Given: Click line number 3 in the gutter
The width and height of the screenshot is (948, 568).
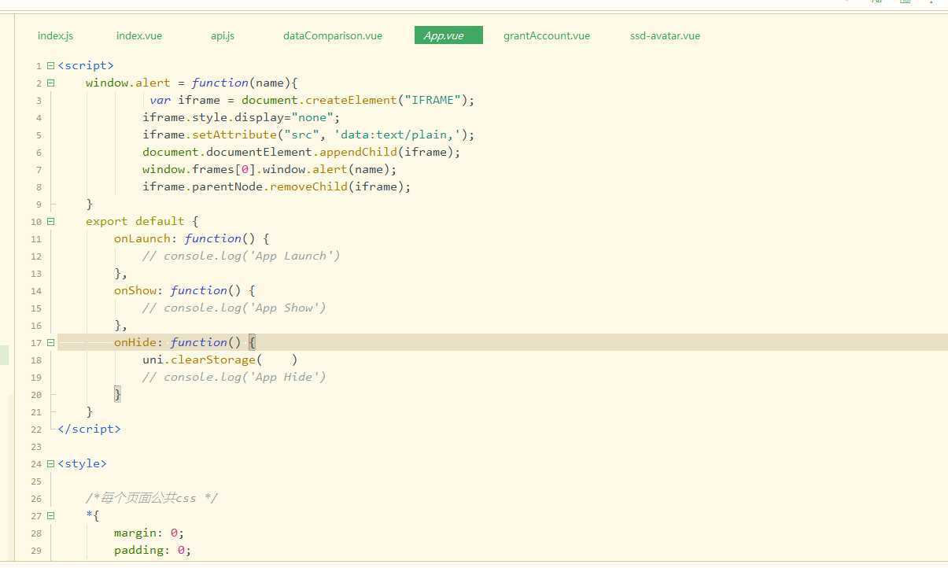Looking at the screenshot, I should pos(39,101).
